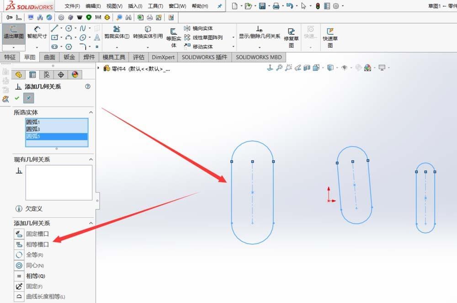Collapse the 所选实体 section
Screen dimensions: 457x303
[x=90, y=112]
